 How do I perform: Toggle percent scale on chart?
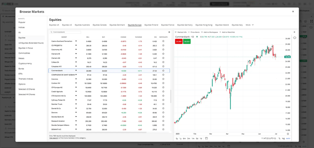pyautogui.click(x=279, y=138)
